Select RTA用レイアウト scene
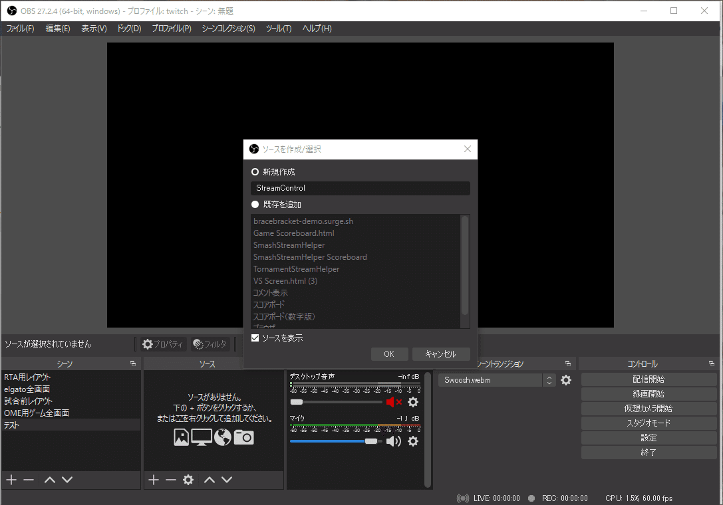The height and width of the screenshot is (505, 723). [x=71, y=377]
